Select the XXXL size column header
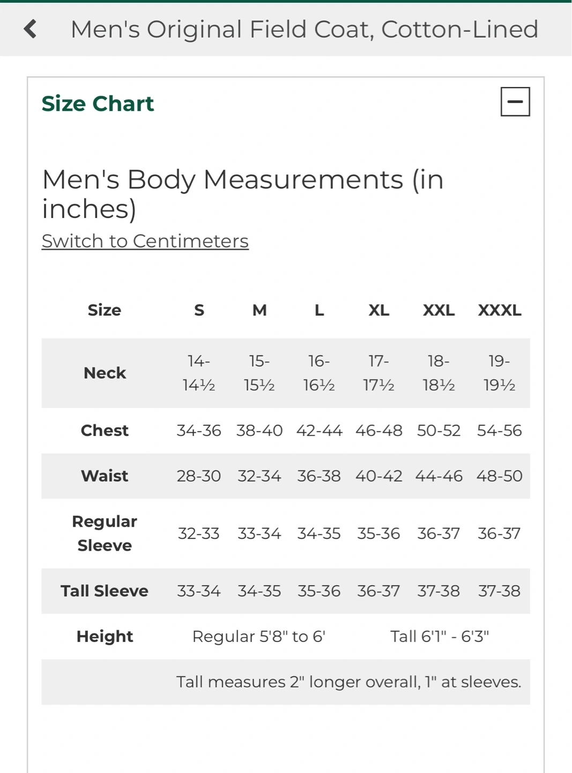The image size is (572, 773). (x=499, y=310)
